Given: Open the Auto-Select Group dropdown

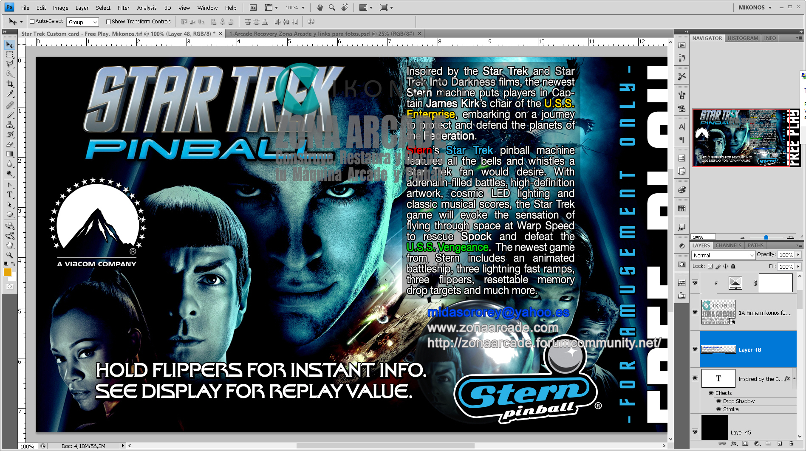Looking at the screenshot, I should coord(96,22).
